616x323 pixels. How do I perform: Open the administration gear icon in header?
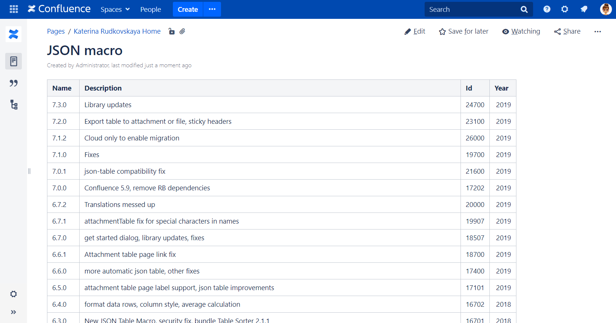(565, 9)
